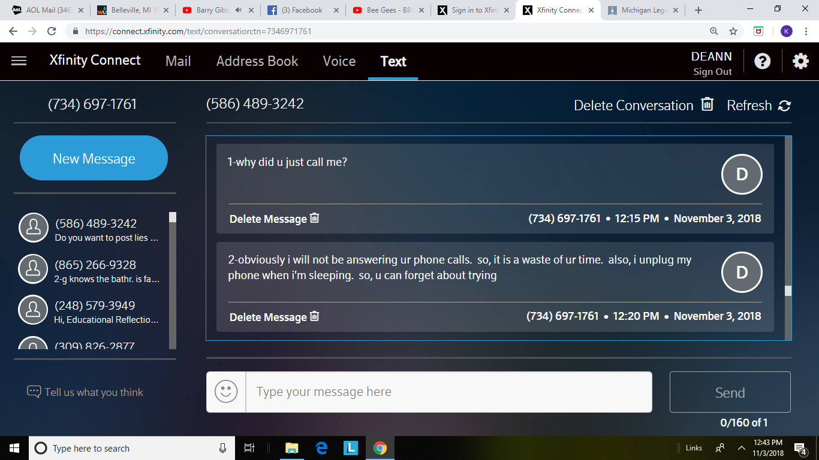Click Windows search box
This screenshot has height=460, width=819.
[131, 448]
